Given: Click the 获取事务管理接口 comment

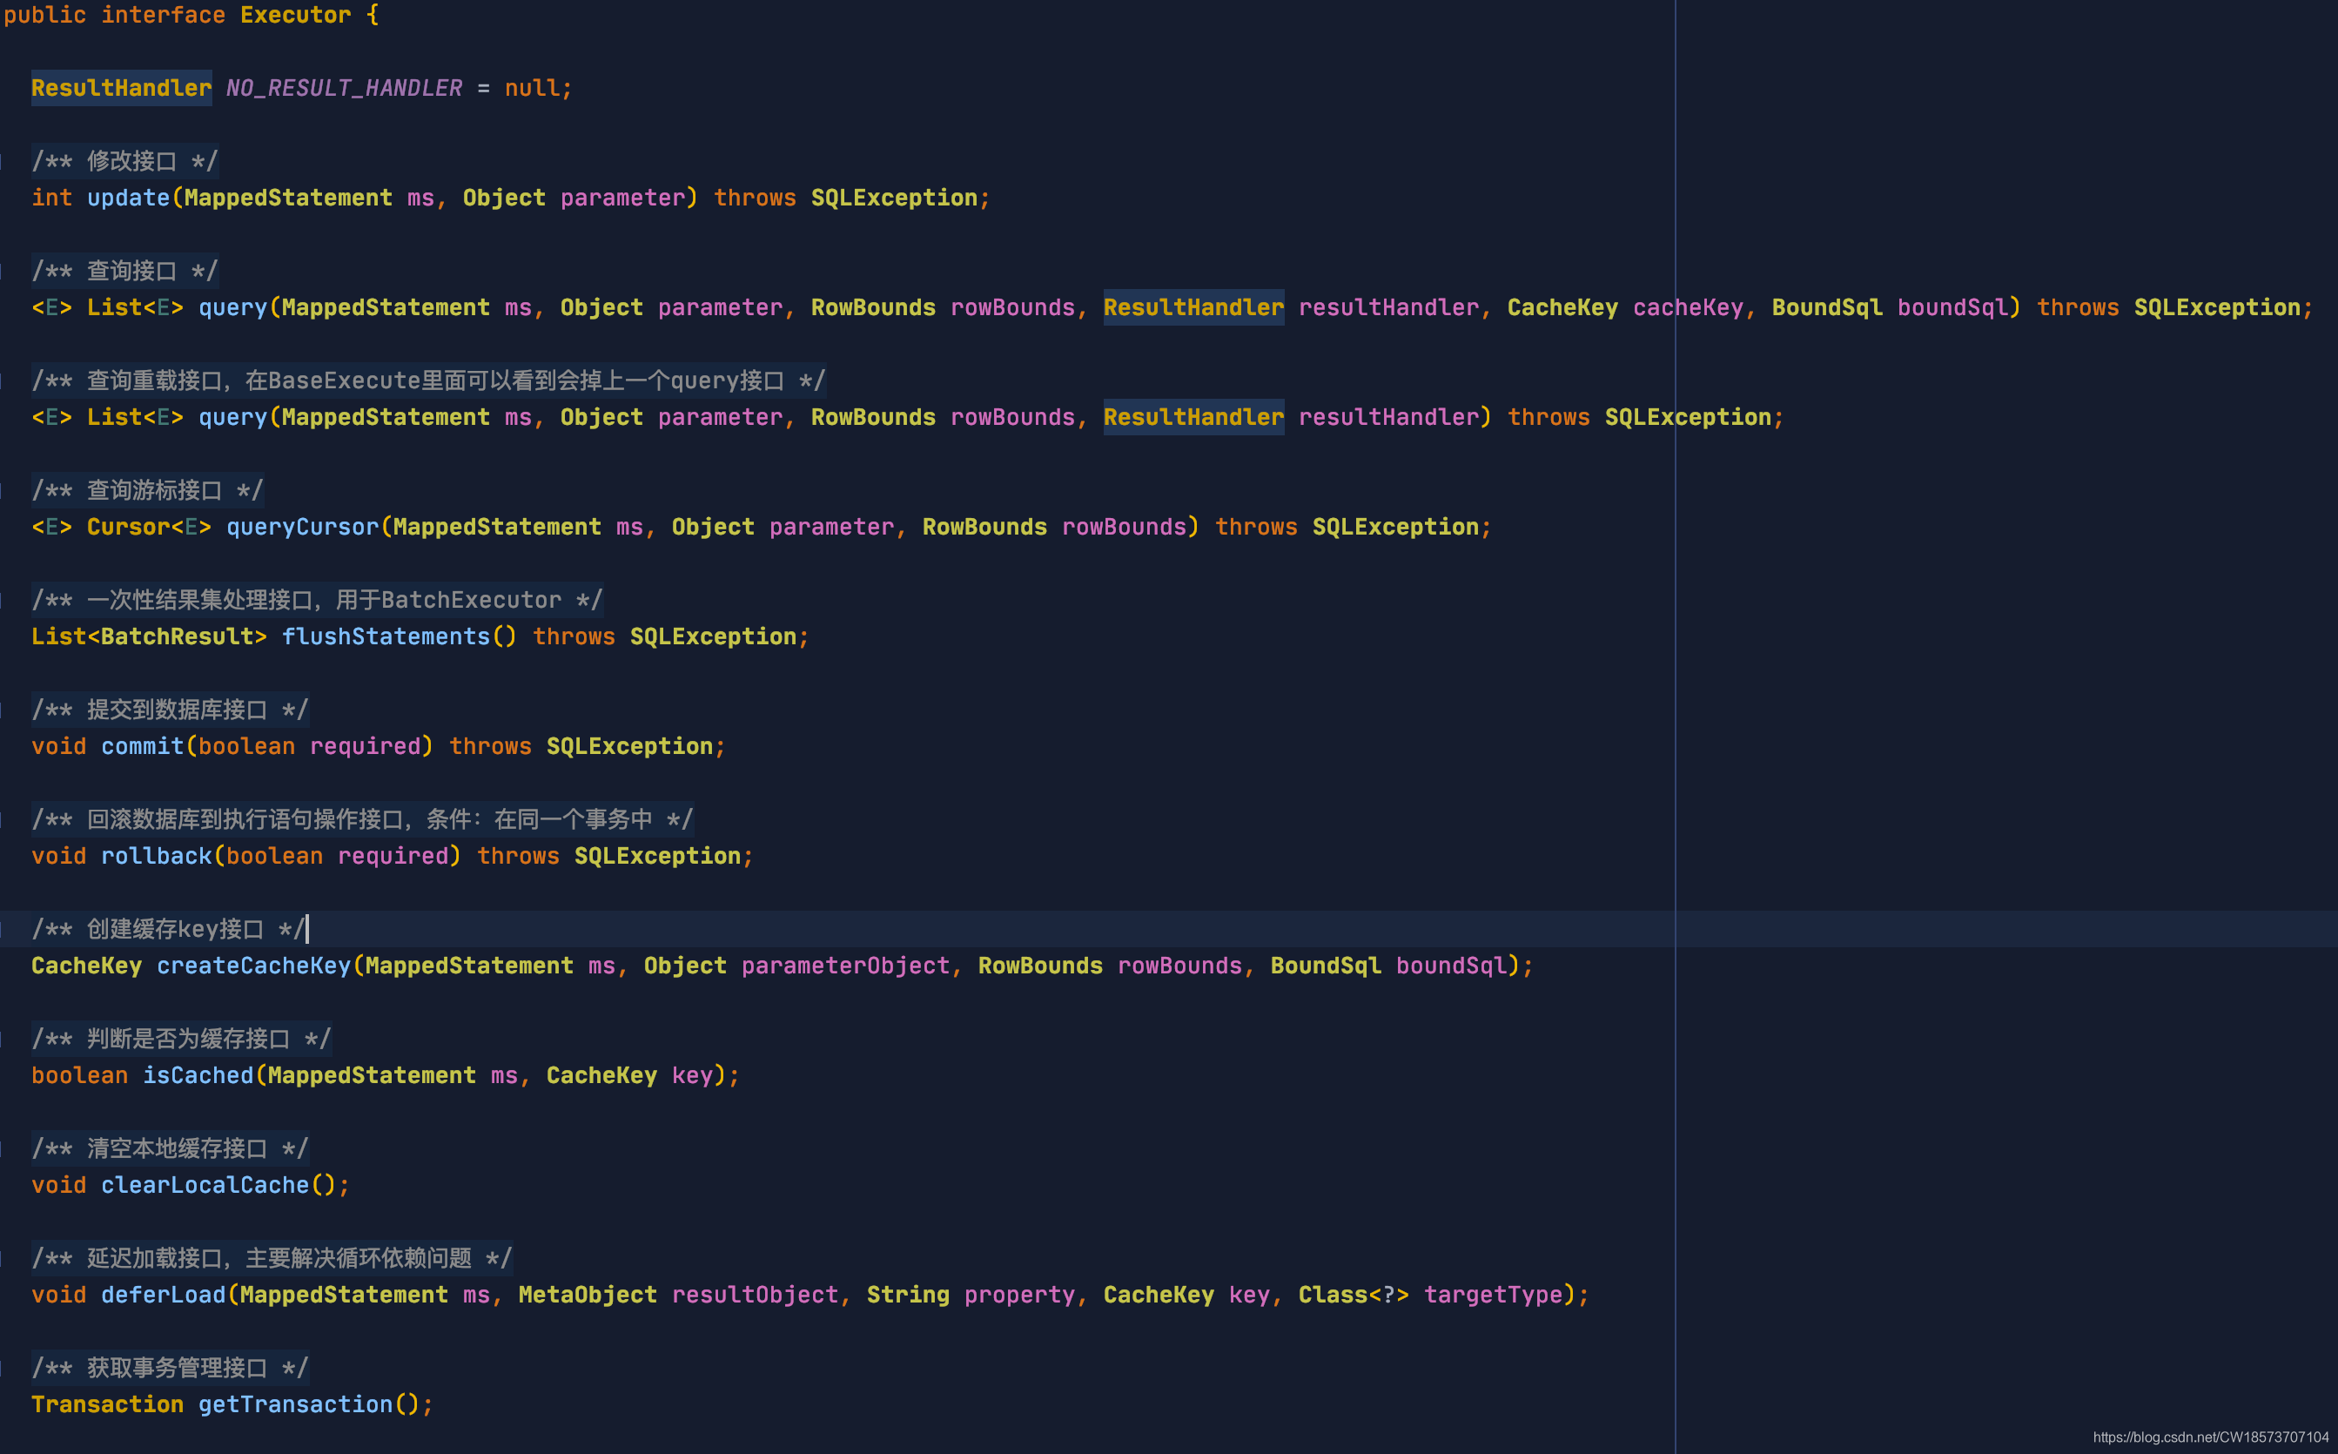Looking at the screenshot, I should (x=169, y=1368).
